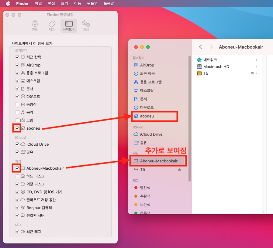Click the column resize handle

point(264,212)
